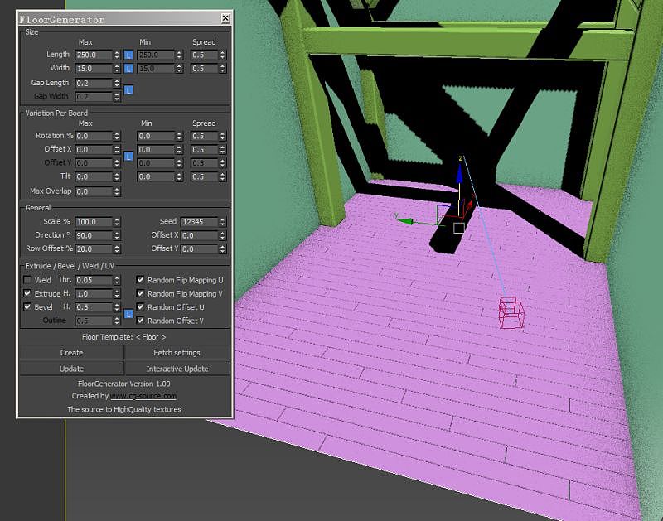The height and width of the screenshot is (521, 663).
Task: Click the blue Z axis gizmo arrow
Action: [460, 173]
